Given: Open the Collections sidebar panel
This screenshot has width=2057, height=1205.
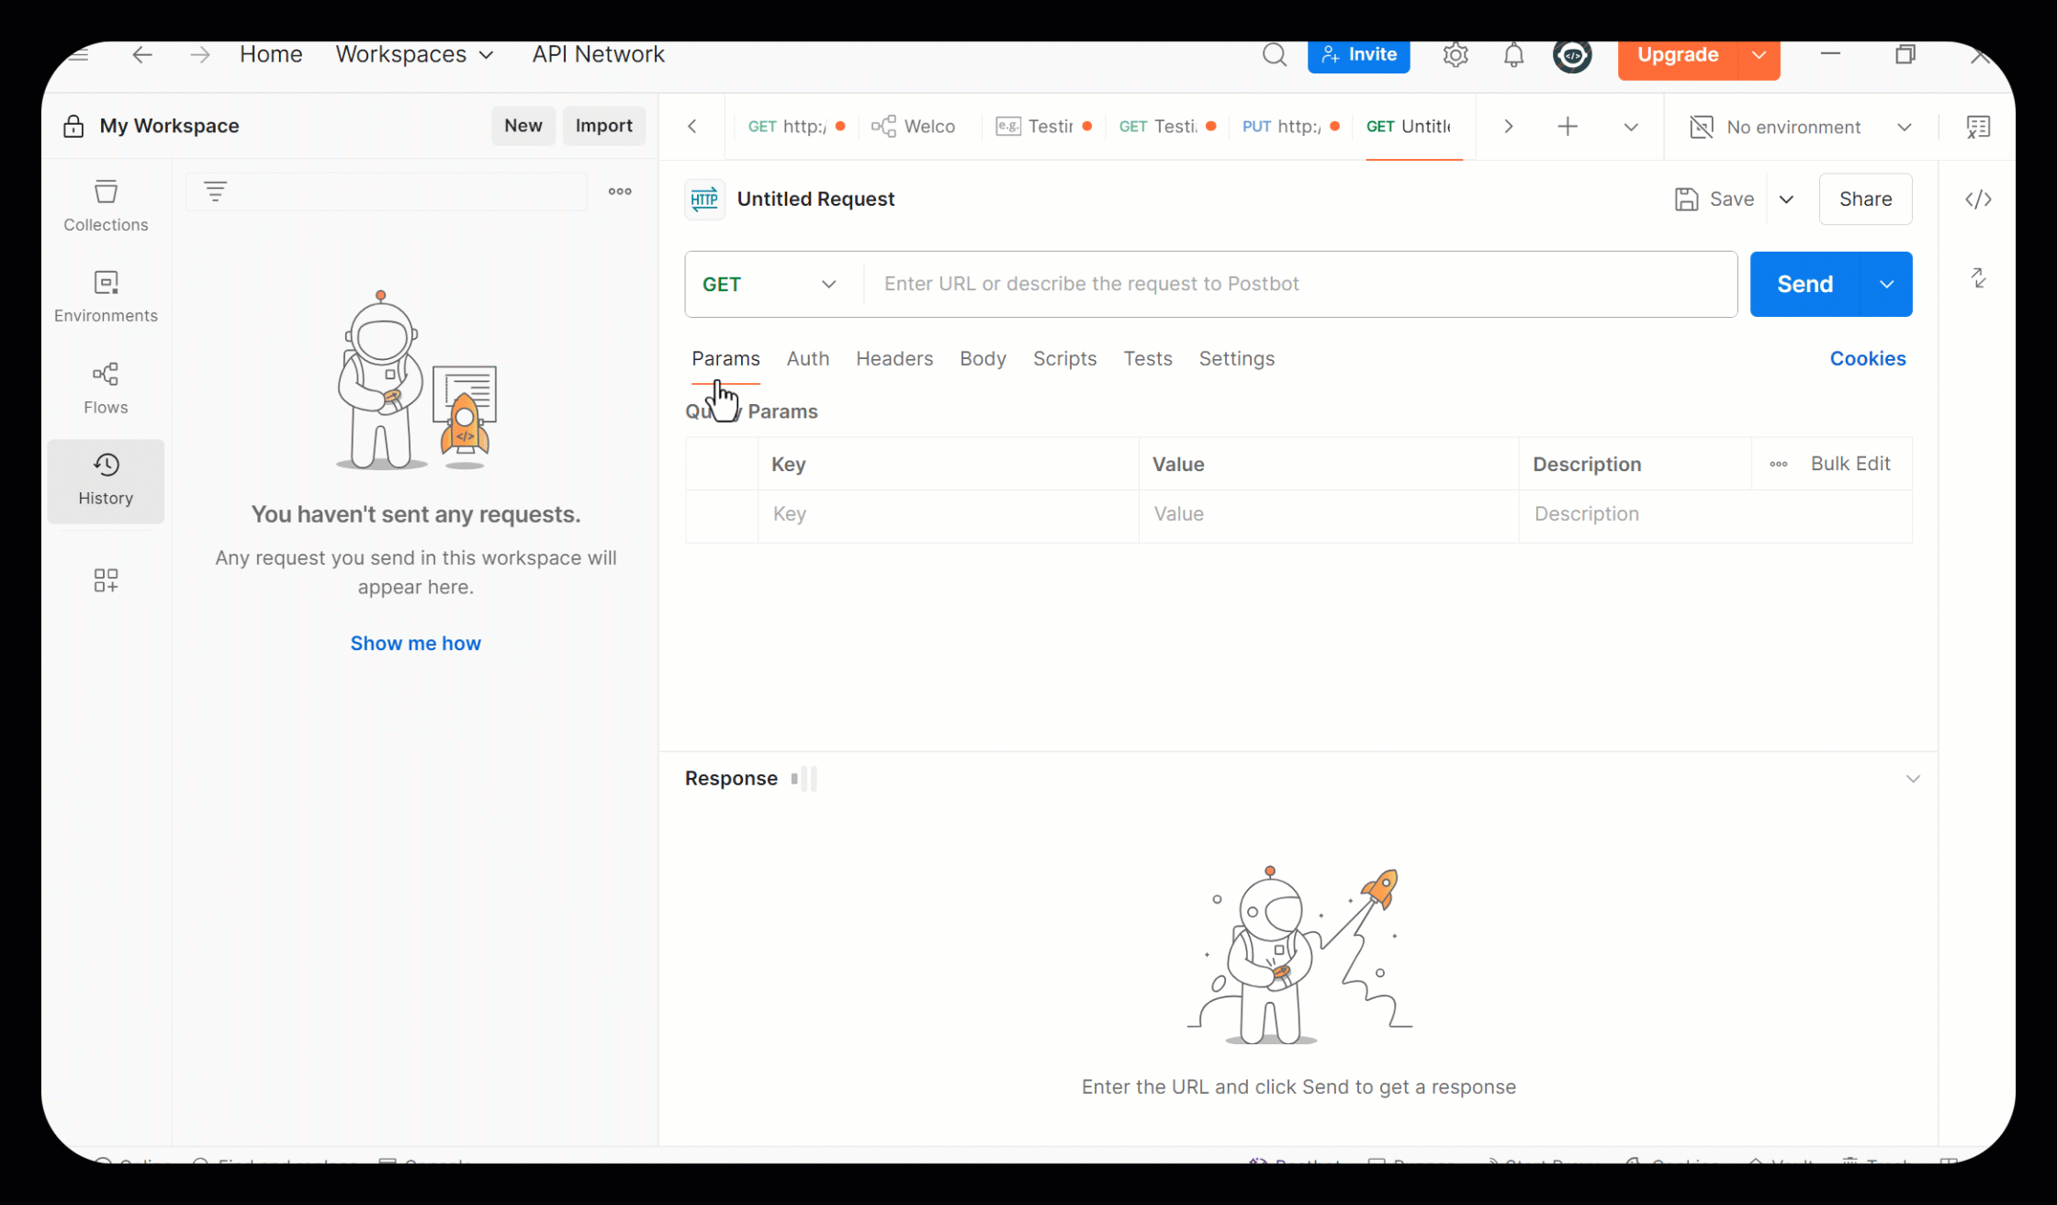Looking at the screenshot, I should click(106, 206).
